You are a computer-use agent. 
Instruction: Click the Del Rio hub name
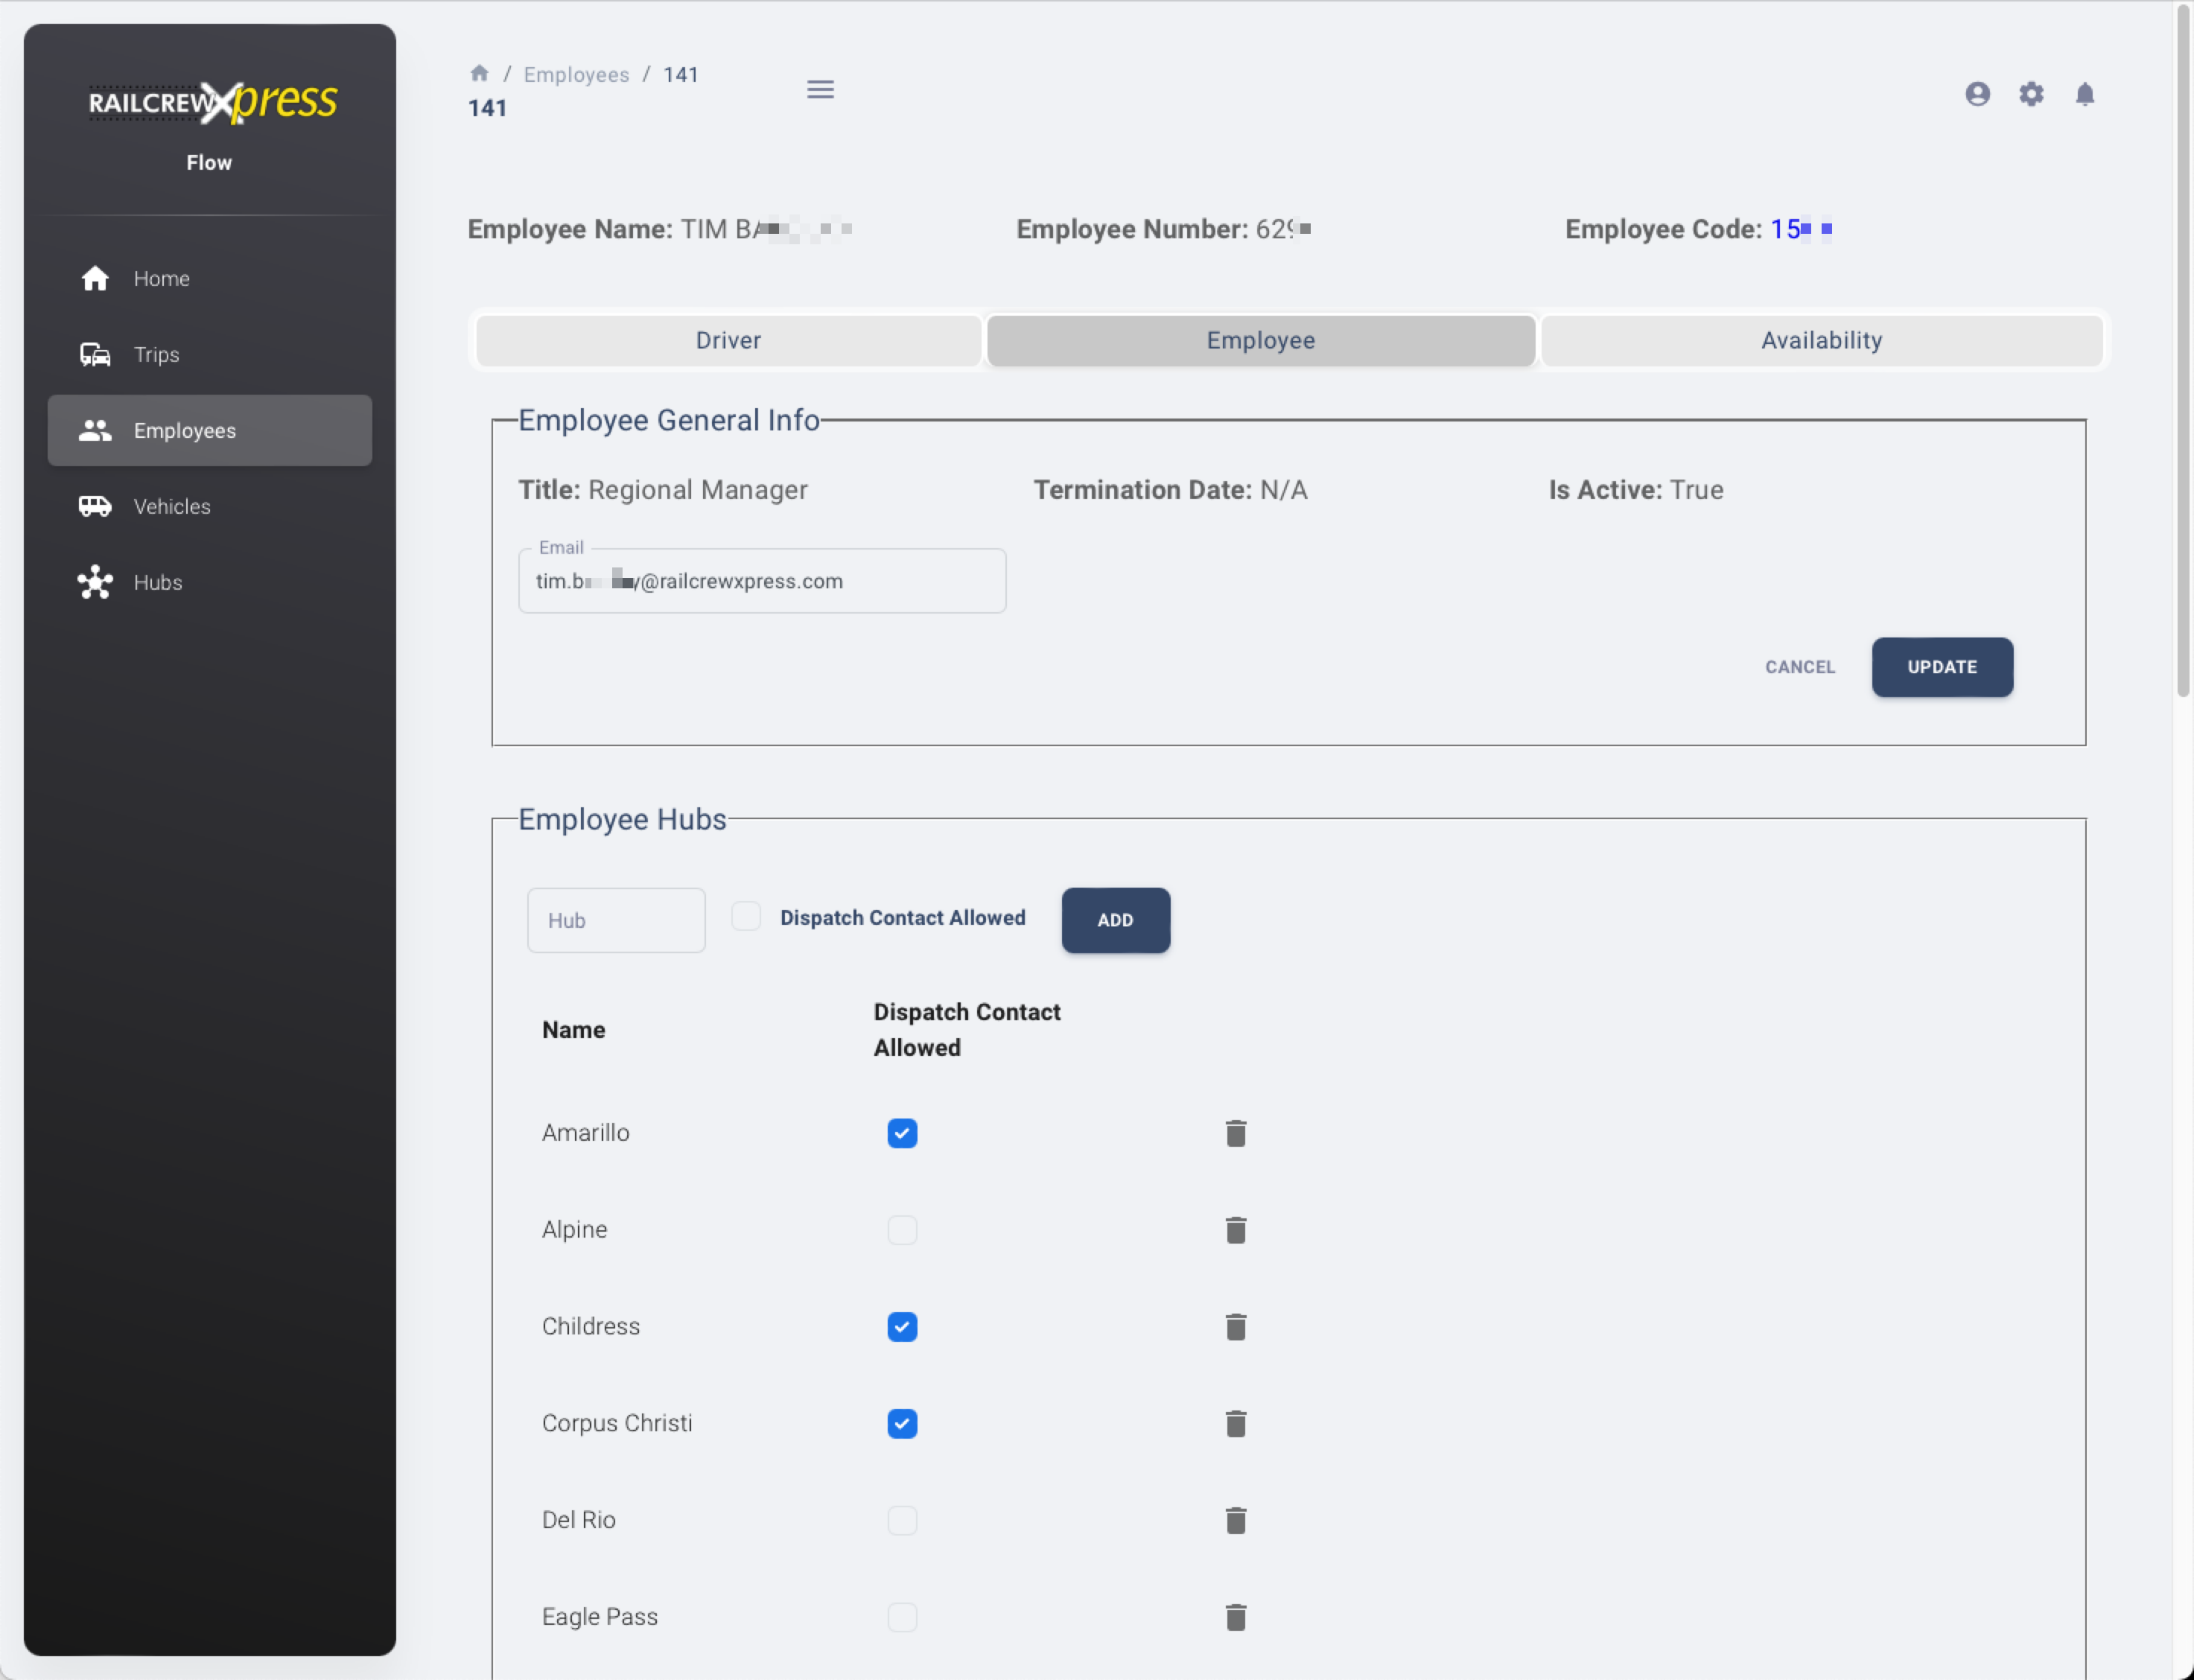point(578,1520)
